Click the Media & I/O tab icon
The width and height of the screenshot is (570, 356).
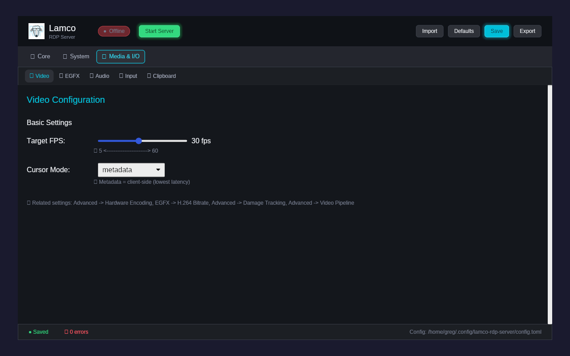(x=104, y=57)
